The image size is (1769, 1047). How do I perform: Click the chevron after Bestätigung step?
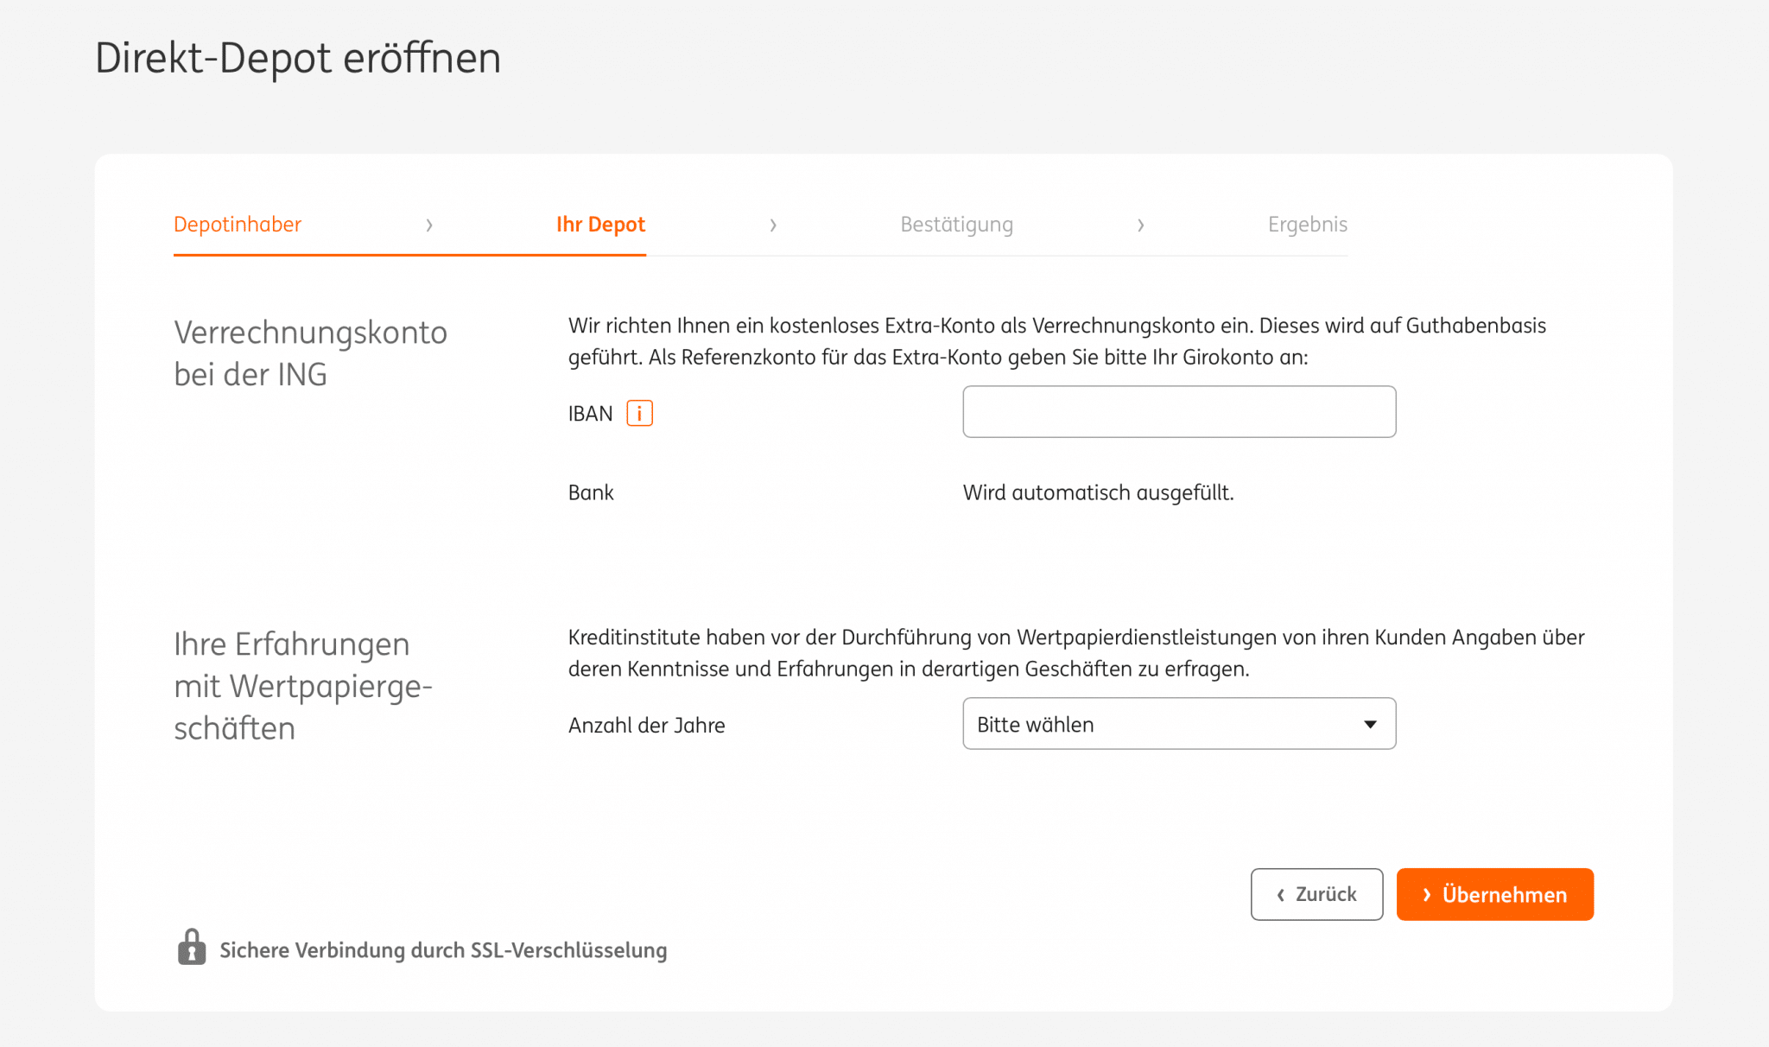point(1140,225)
